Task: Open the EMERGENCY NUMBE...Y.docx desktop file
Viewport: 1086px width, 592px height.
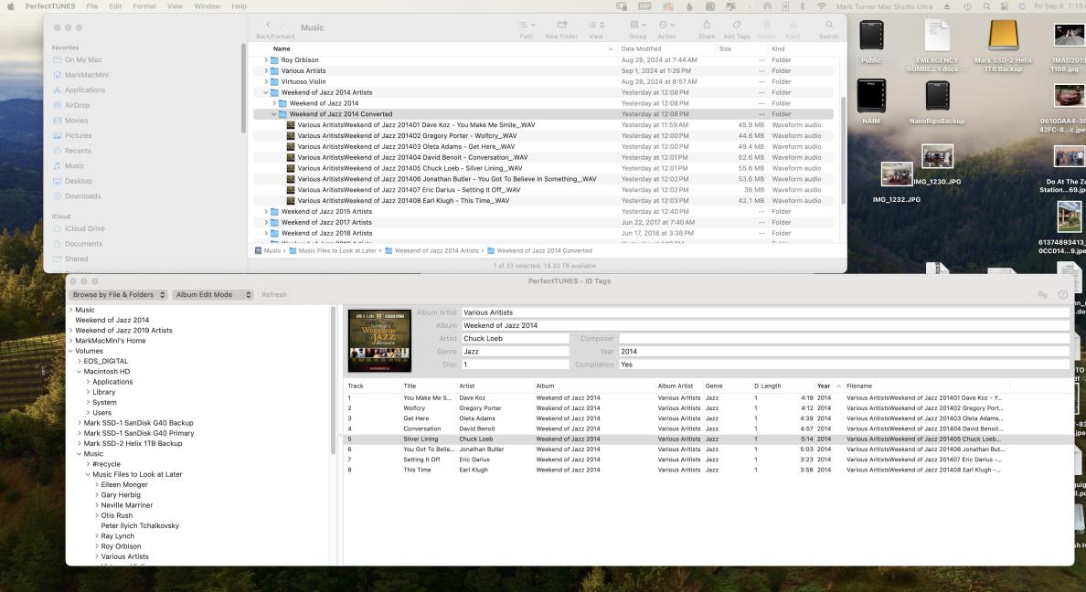Action: pos(936,36)
